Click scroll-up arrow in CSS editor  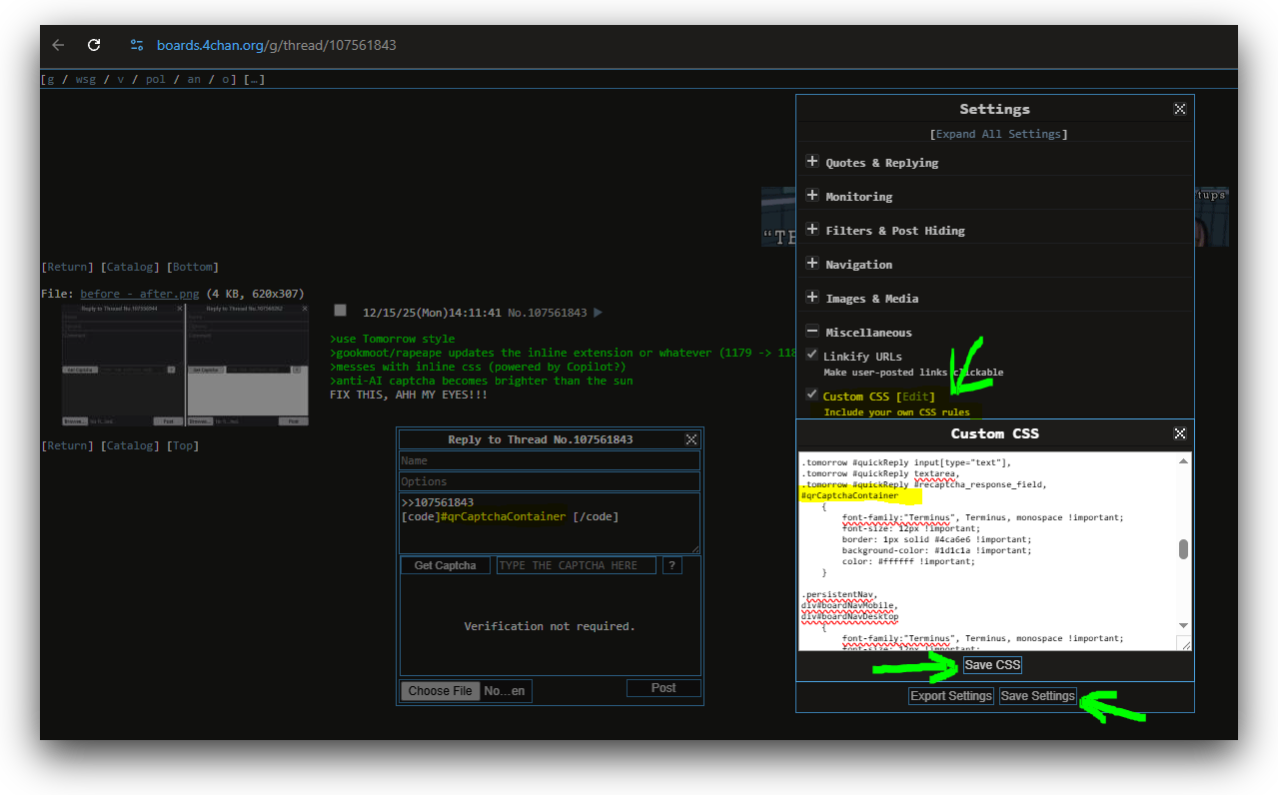1184,461
